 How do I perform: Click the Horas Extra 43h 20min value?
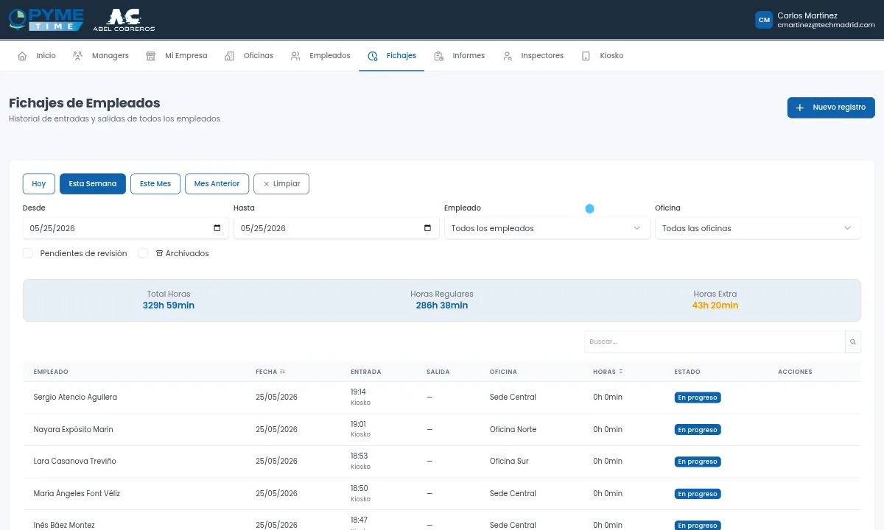click(715, 305)
